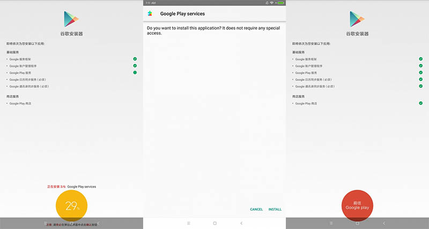Image resolution: width=429 pixels, height=229 pixels.
Task: Tap the green check beside Google 日历同步服务 on finished screen
Action: (x=421, y=79)
